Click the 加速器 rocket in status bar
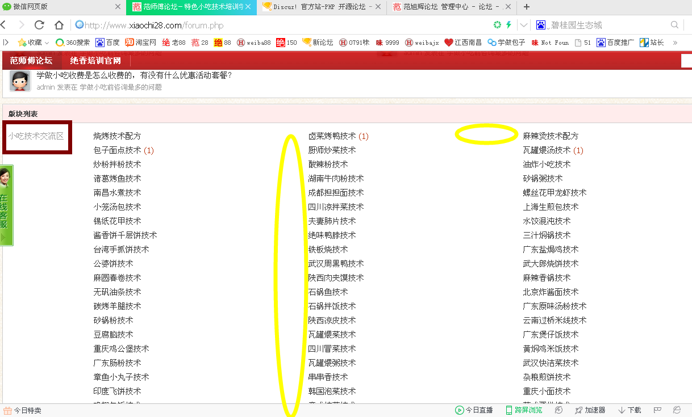692x417 pixels. pos(590,410)
